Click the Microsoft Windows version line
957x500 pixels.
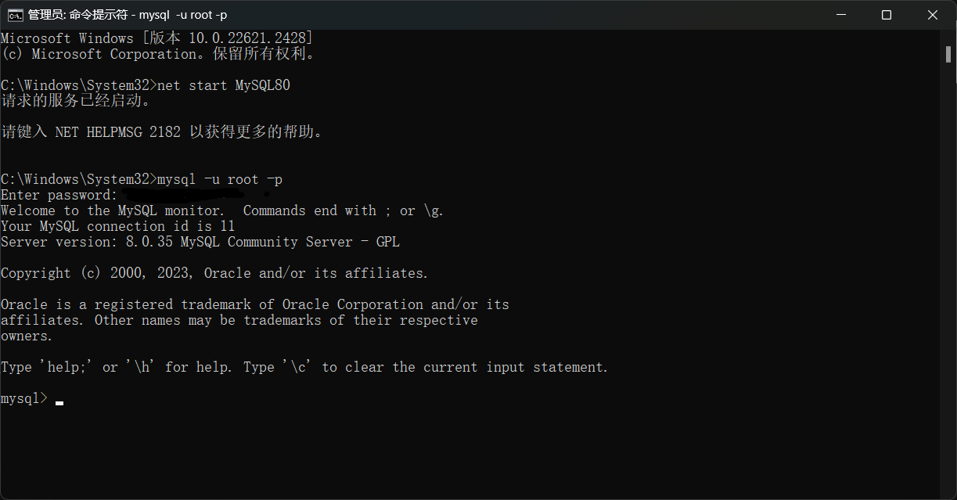tap(157, 38)
